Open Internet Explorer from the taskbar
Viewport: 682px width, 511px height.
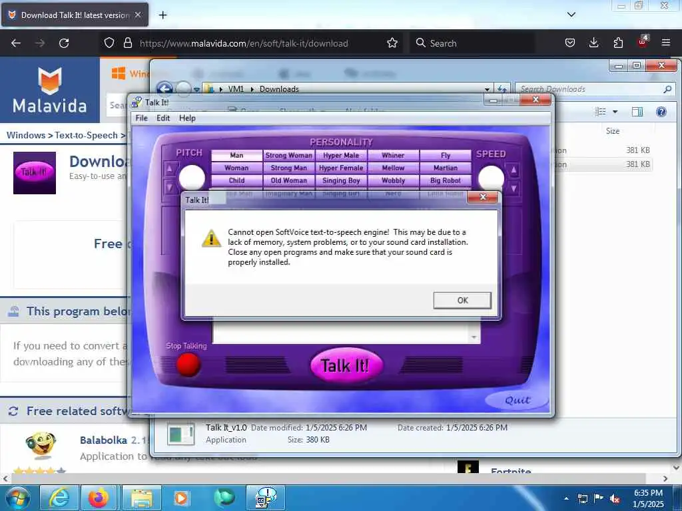click(59, 498)
